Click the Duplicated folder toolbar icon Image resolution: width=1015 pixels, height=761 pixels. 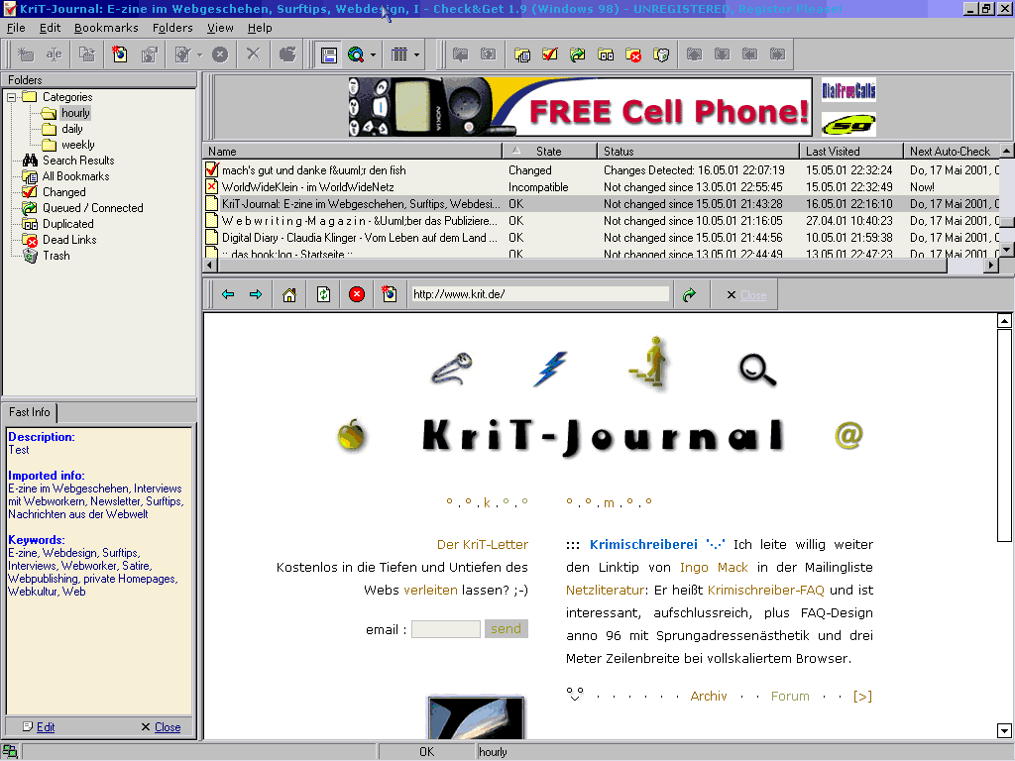(606, 55)
